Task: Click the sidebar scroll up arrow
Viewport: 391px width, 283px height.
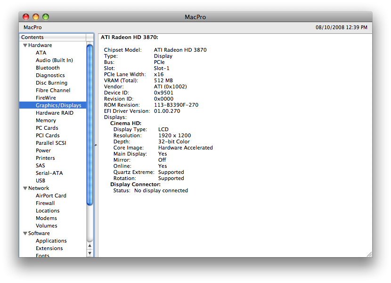Action: pos(90,246)
